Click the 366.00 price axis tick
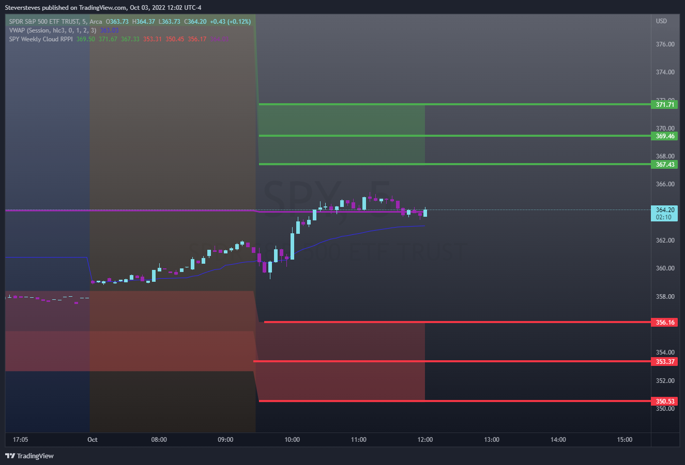Viewport: 685px width, 465px height. coord(665,184)
